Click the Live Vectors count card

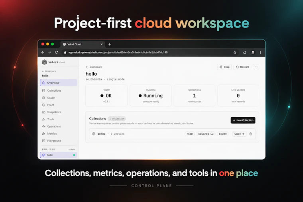pos(238,96)
